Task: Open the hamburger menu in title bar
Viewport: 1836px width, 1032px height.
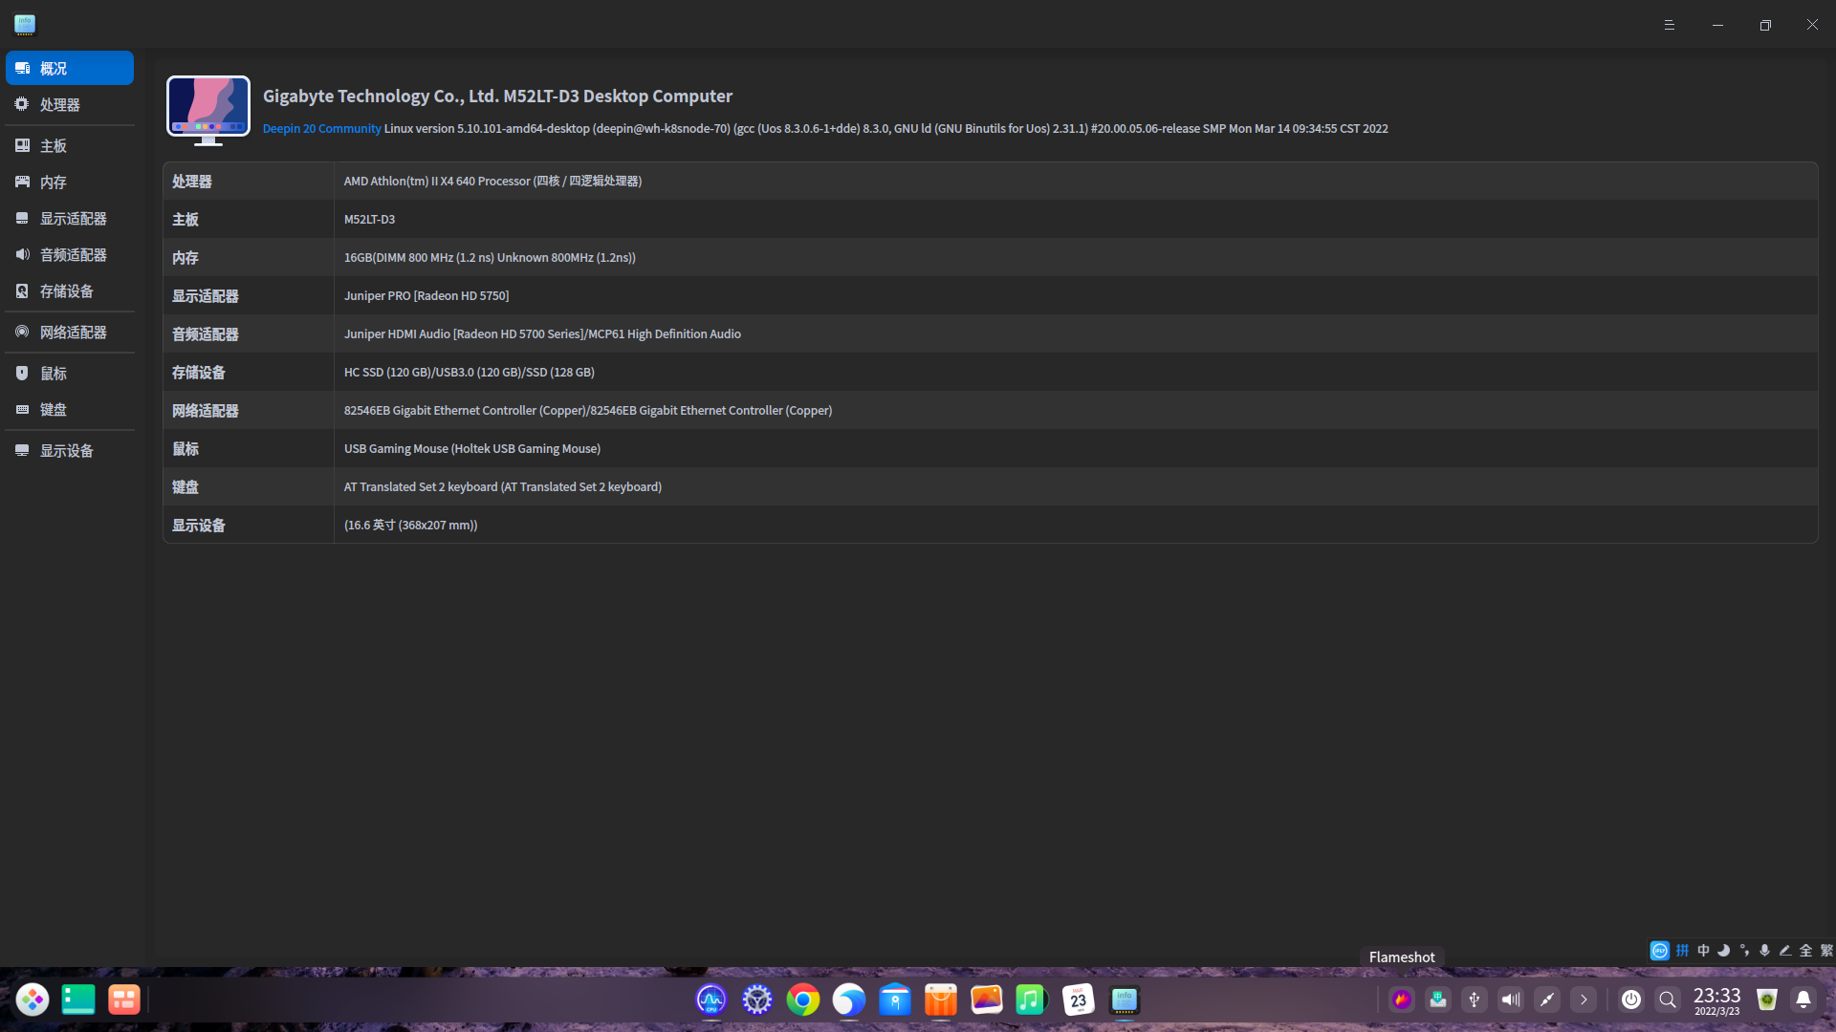Action: tap(1669, 25)
